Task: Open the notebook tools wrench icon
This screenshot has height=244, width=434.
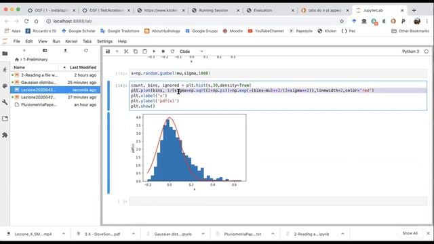Action: point(5,102)
